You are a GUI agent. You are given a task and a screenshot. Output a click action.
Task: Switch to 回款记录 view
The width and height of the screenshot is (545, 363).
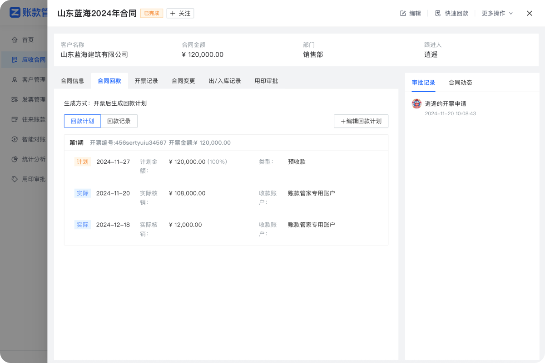click(119, 121)
